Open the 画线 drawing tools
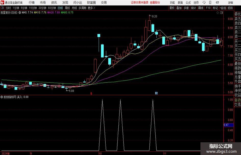 201,8
